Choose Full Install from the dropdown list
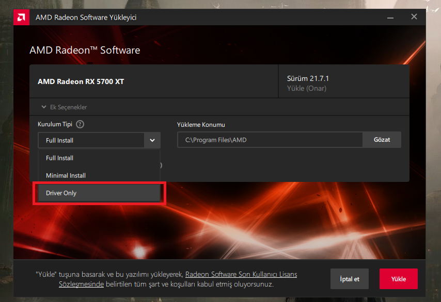Viewport: 441px width, 302px height. tap(99, 158)
